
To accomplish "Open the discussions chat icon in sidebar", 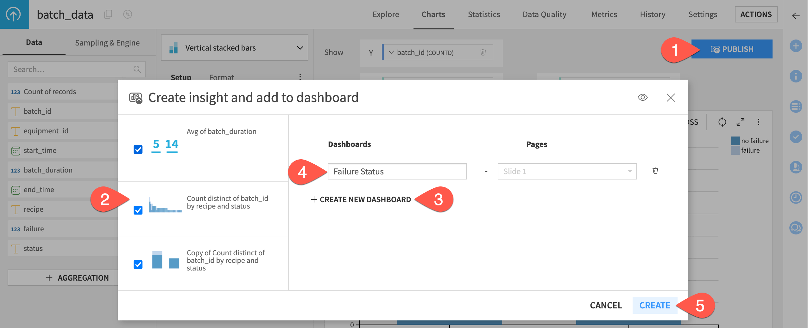I will [x=796, y=228].
